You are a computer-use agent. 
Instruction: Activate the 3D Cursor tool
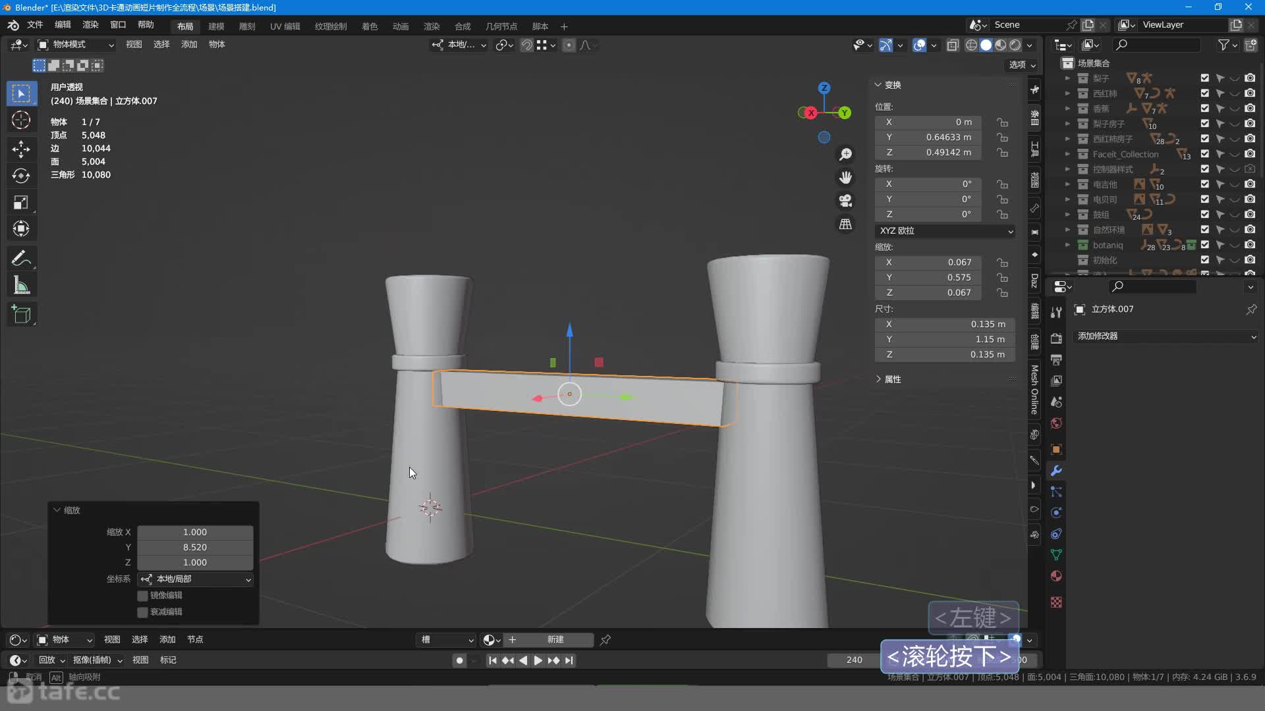point(21,120)
